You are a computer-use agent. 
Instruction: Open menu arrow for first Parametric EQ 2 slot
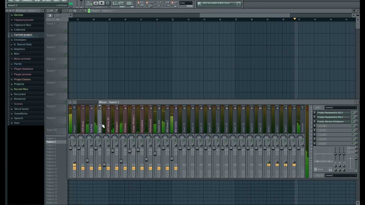click(315, 113)
